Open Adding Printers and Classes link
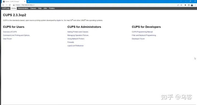 pos(78,32)
